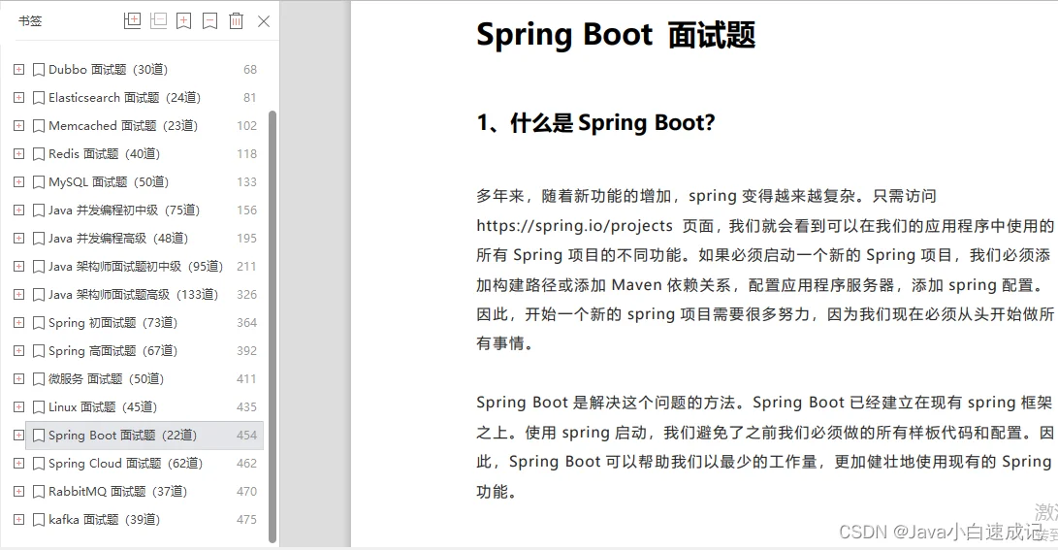Click the heading 1、什么是 Spring Boot?
The height and width of the screenshot is (550, 1058).
click(x=595, y=123)
